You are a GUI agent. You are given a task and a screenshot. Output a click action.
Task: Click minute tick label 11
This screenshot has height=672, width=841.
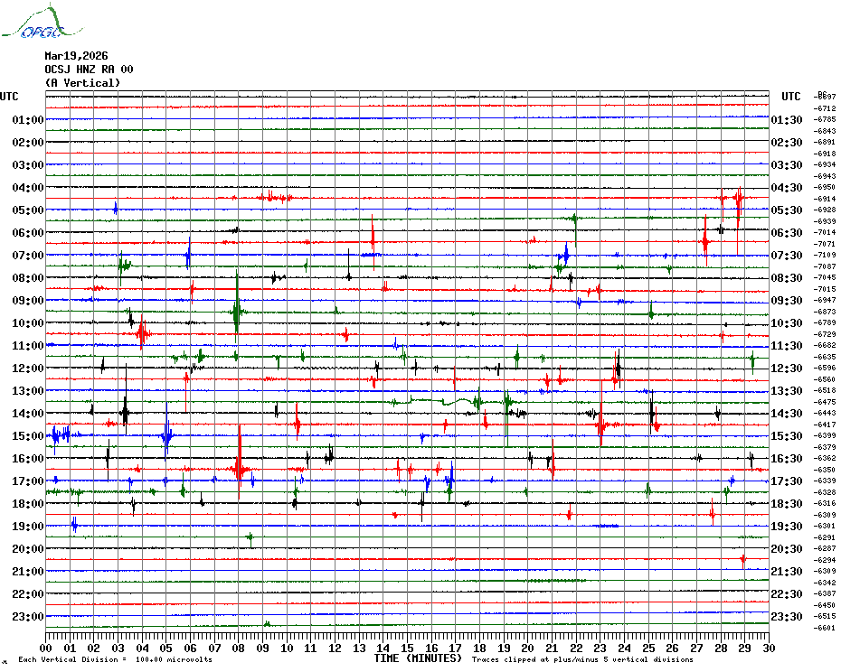coord(310,648)
